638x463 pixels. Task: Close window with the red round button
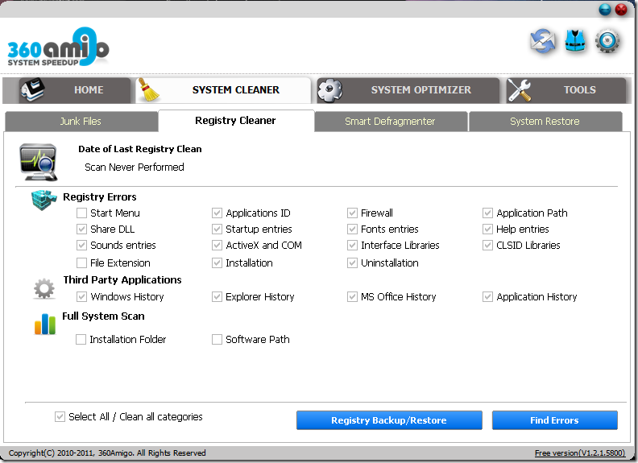click(x=621, y=9)
